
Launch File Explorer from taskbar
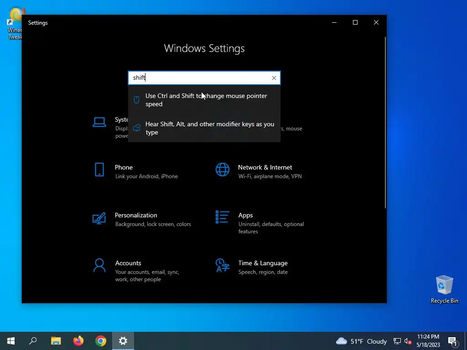click(56, 341)
